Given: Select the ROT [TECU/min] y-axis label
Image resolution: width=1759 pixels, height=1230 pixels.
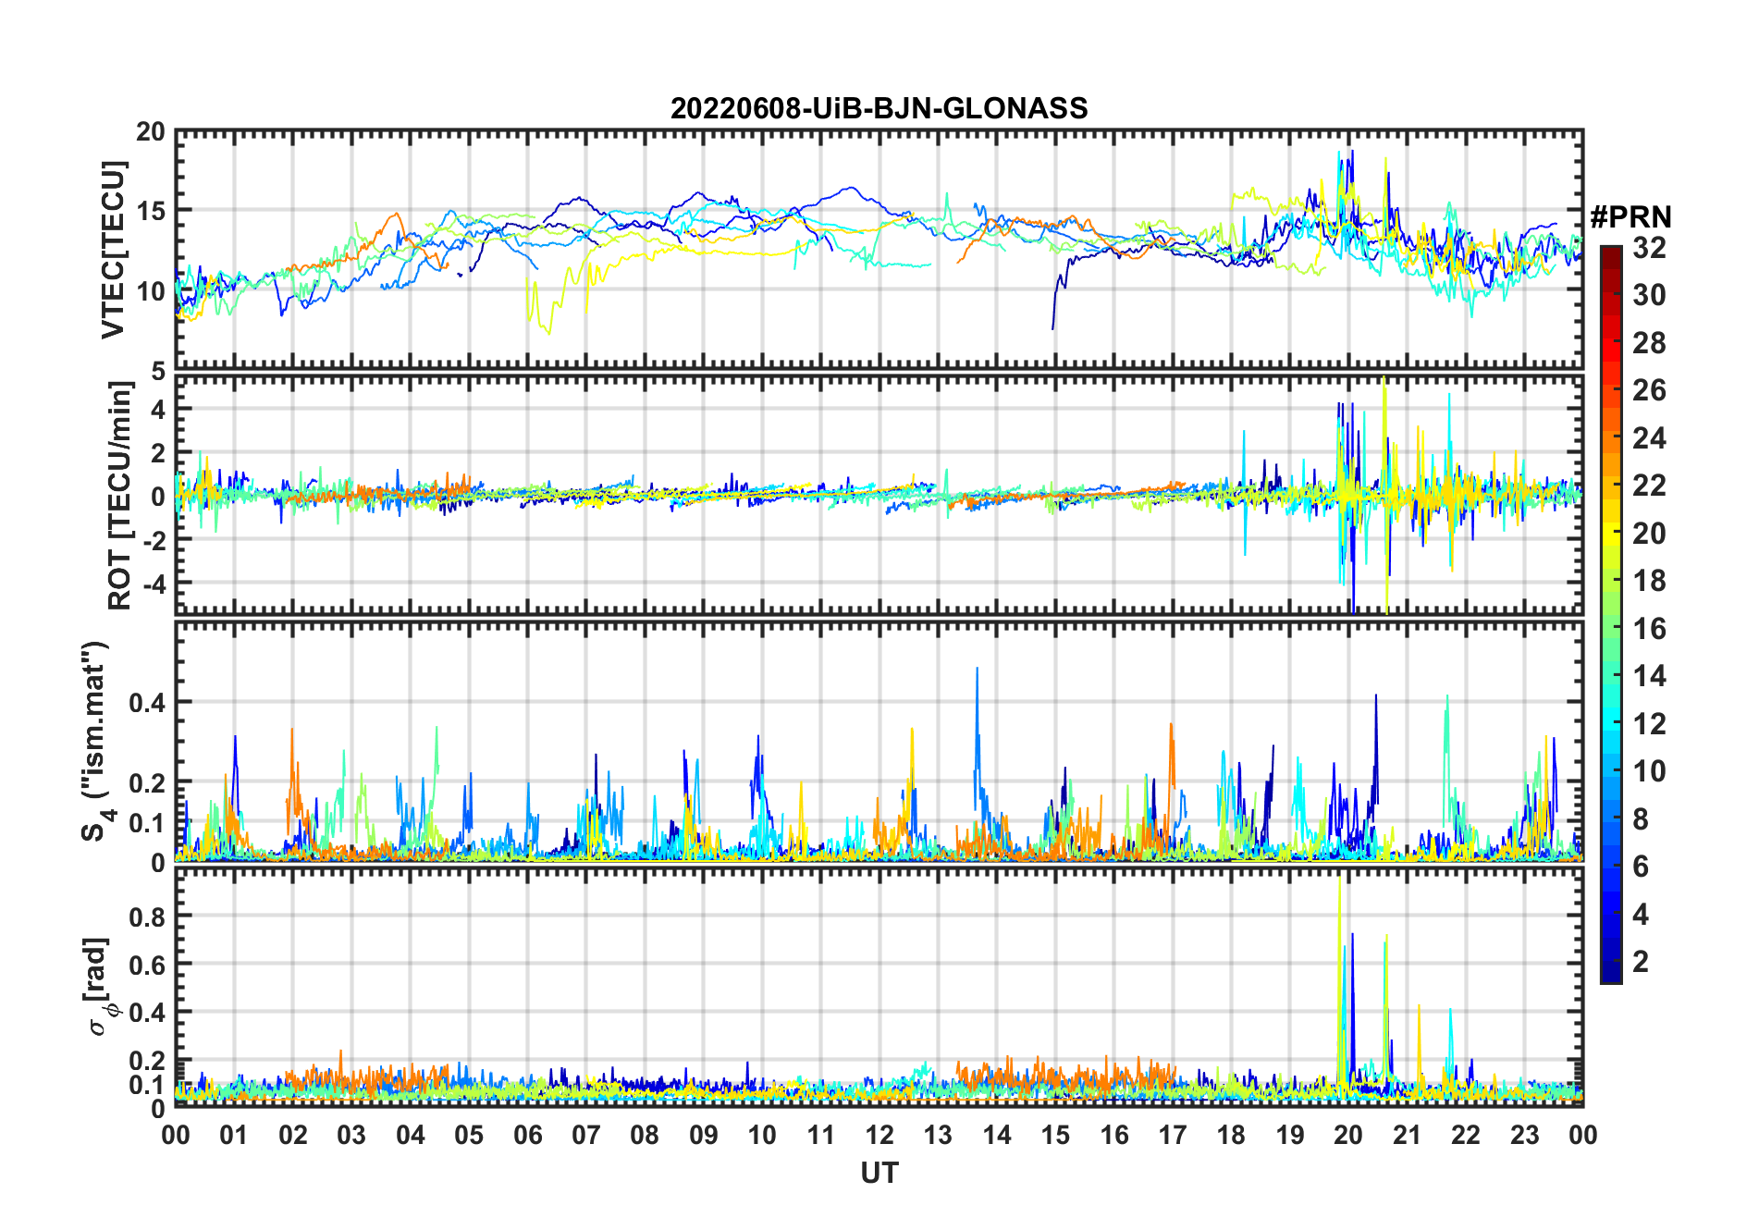Looking at the screenshot, I should [x=119, y=496].
